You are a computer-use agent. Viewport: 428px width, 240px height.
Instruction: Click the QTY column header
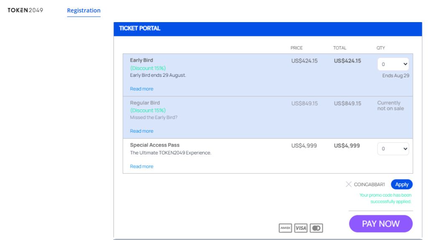[x=381, y=48]
